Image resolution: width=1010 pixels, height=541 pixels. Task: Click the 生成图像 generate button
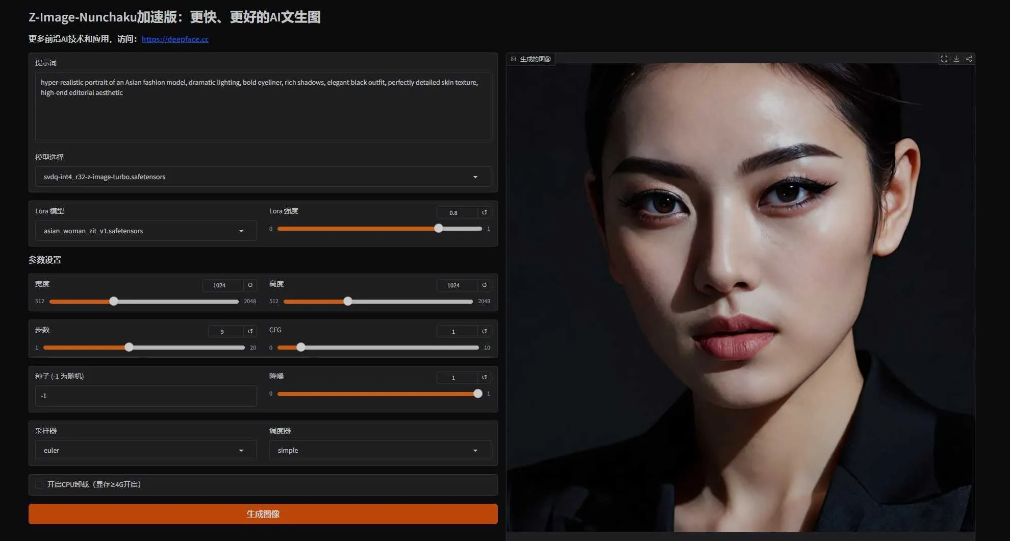tap(263, 513)
